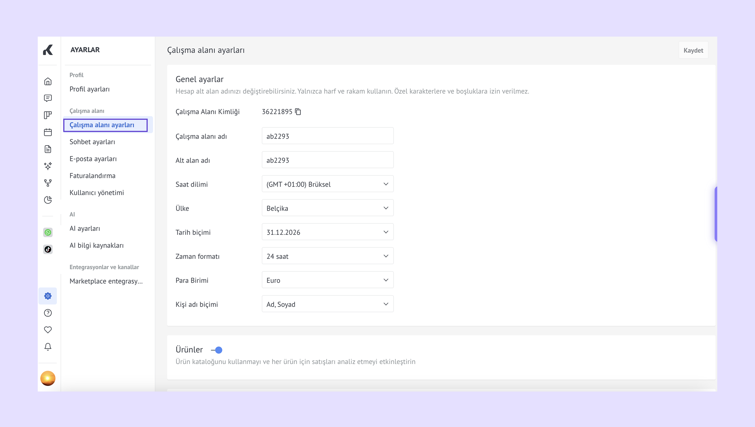Screen dimensions: 755x427
Task: Open the help question mark icon
Action: click(x=48, y=313)
